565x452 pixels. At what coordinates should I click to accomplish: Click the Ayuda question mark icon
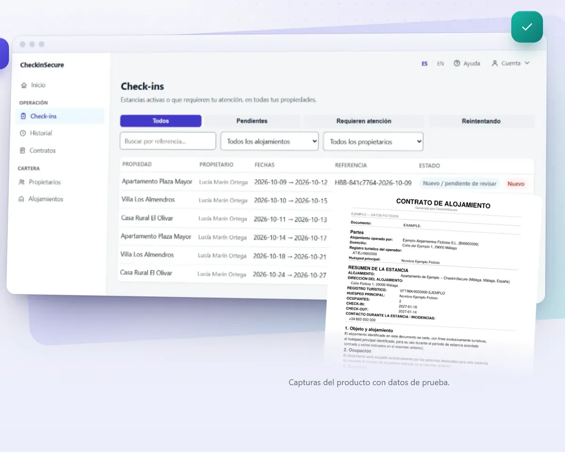tap(457, 63)
